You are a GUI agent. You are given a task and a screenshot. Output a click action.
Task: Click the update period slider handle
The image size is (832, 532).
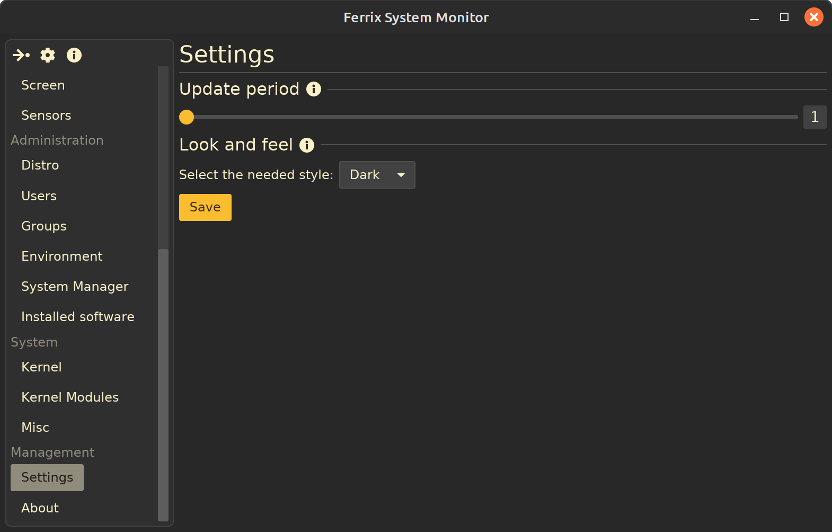(x=187, y=117)
